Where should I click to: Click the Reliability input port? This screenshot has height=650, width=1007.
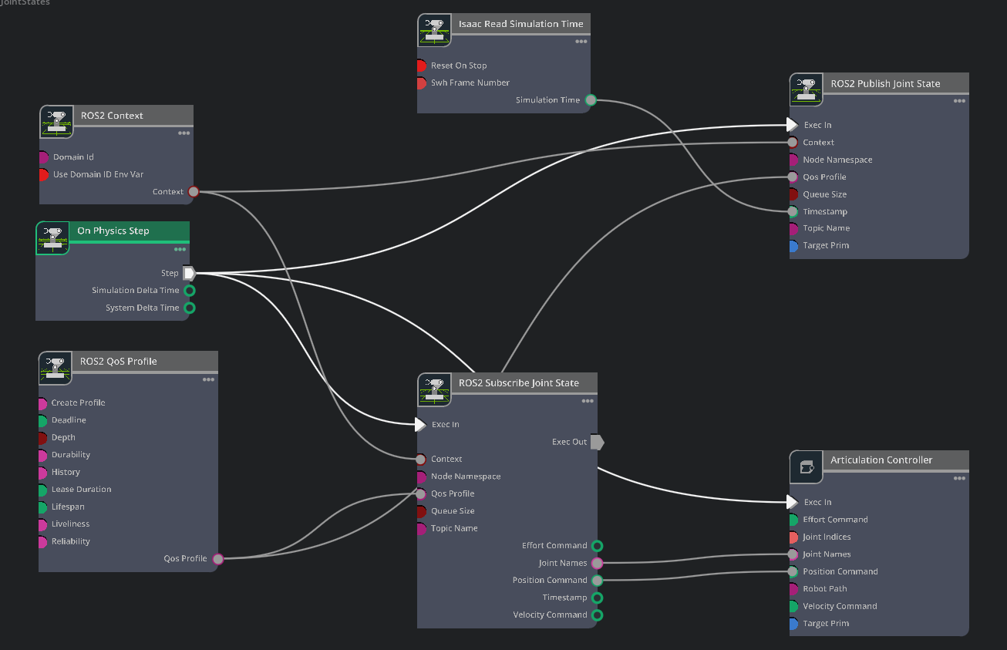click(x=43, y=542)
